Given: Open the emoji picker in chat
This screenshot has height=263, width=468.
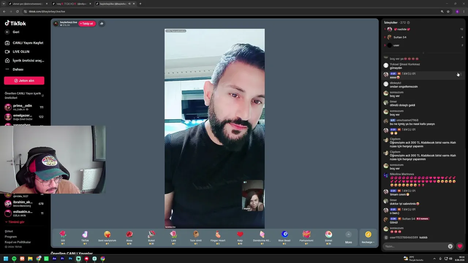Looking at the screenshot, I should click(x=450, y=246).
